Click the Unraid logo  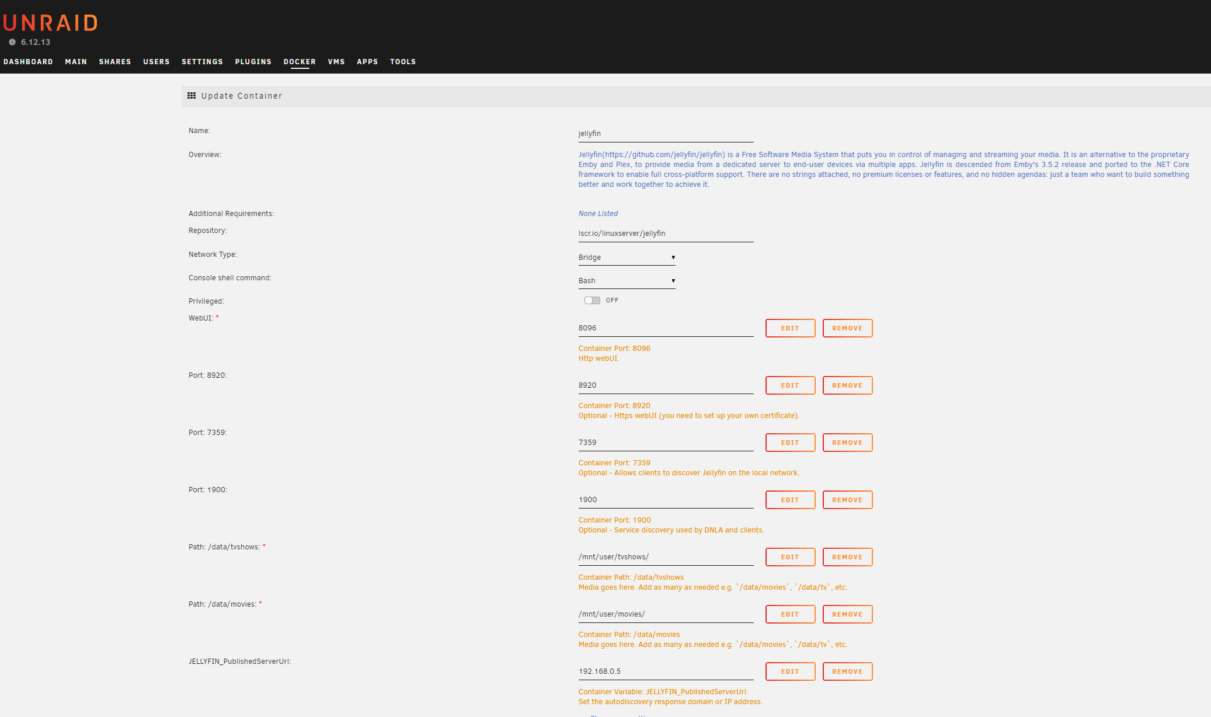[x=50, y=23]
